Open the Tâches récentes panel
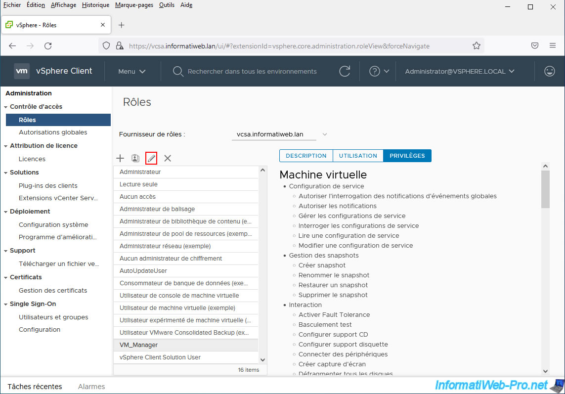Screen dimensions: 565x394 (35, 387)
